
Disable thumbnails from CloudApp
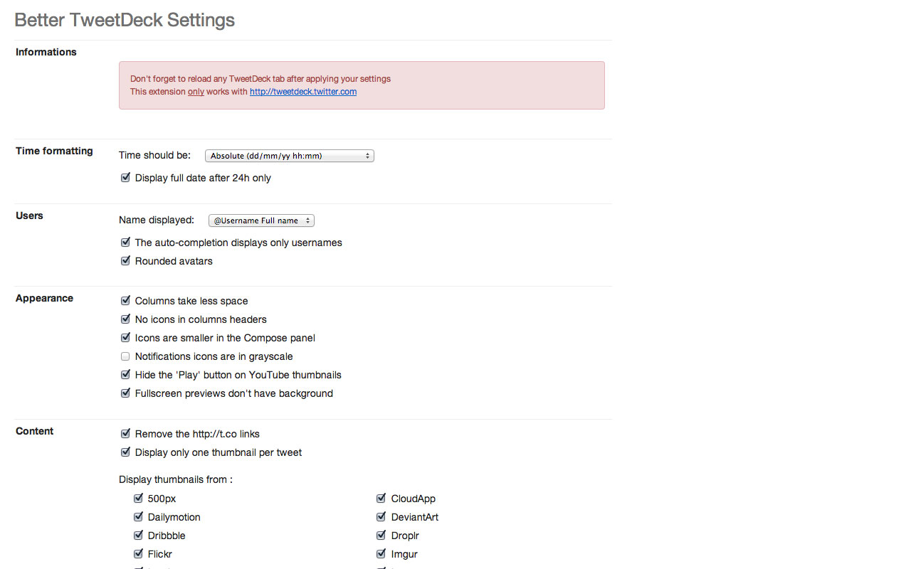pyautogui.click(x=381, y=499)
